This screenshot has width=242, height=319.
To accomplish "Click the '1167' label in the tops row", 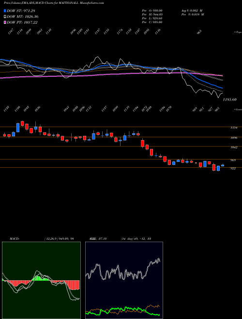I will [11, 32].
